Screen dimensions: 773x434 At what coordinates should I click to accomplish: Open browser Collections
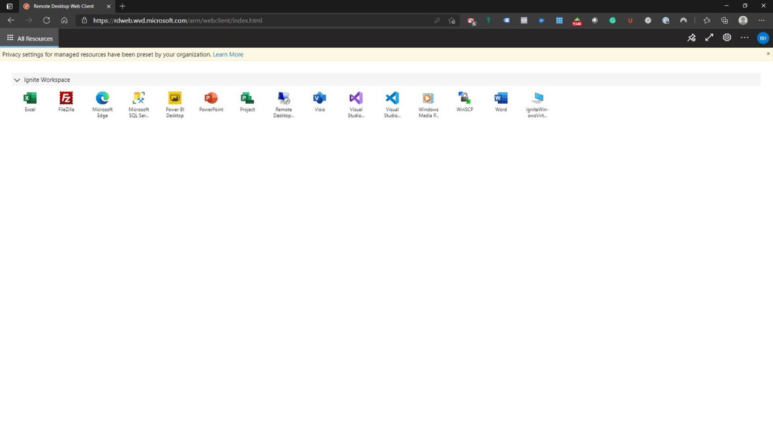pos(725,20)
